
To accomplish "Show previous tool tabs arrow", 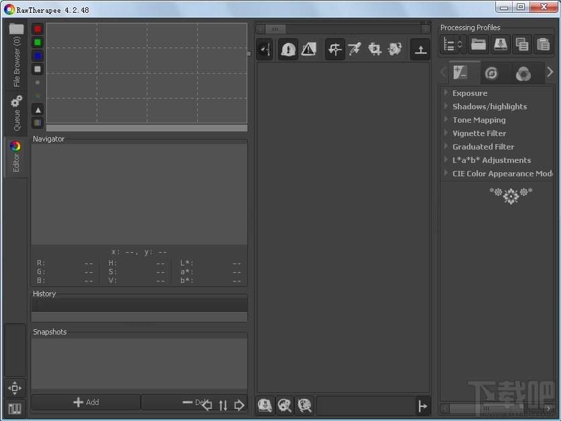I will click(444, 72).
